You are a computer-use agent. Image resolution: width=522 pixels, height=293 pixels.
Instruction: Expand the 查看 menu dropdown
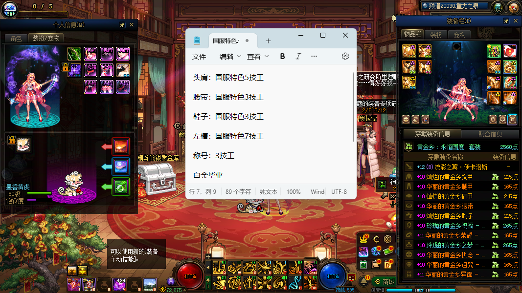coord(258,56)
